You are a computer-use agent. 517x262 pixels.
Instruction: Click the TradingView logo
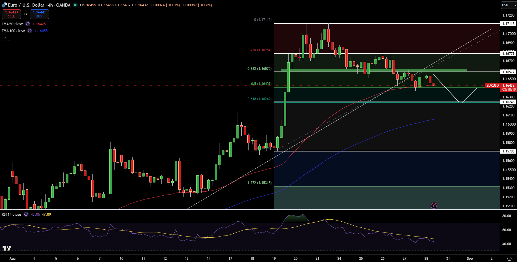7,248
